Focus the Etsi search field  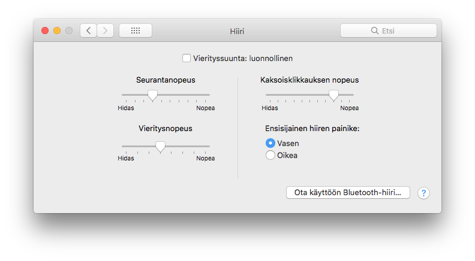pyautogui.click(x=396, y=31)
